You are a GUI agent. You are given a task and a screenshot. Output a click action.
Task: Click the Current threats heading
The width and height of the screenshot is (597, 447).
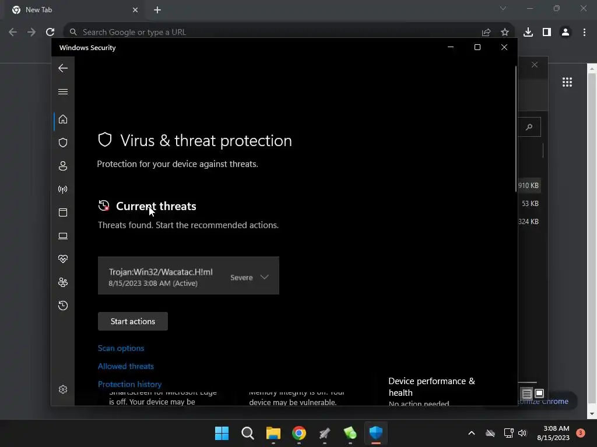coord(156,206)
